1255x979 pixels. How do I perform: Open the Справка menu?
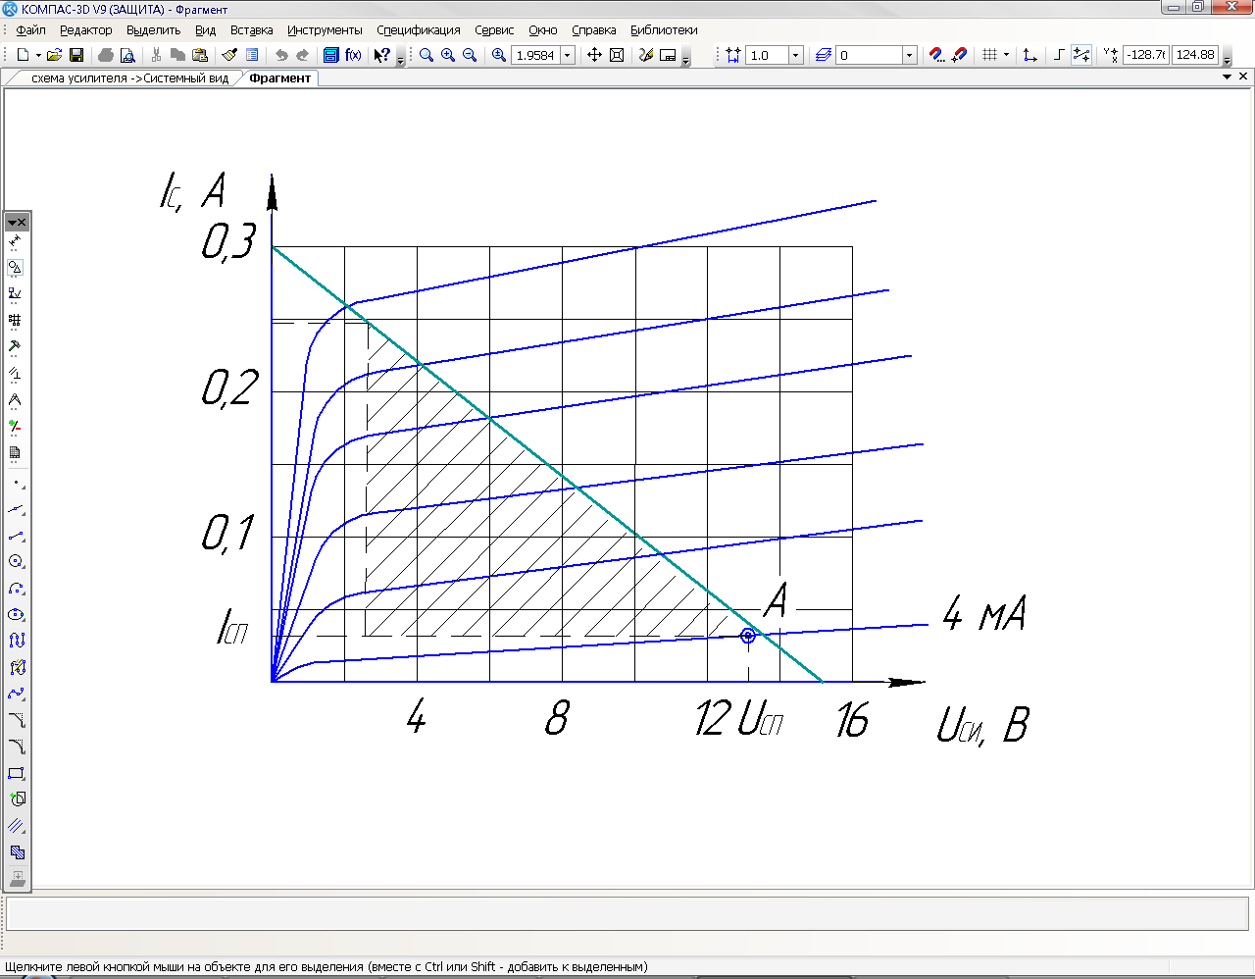[x=594, y=30]
